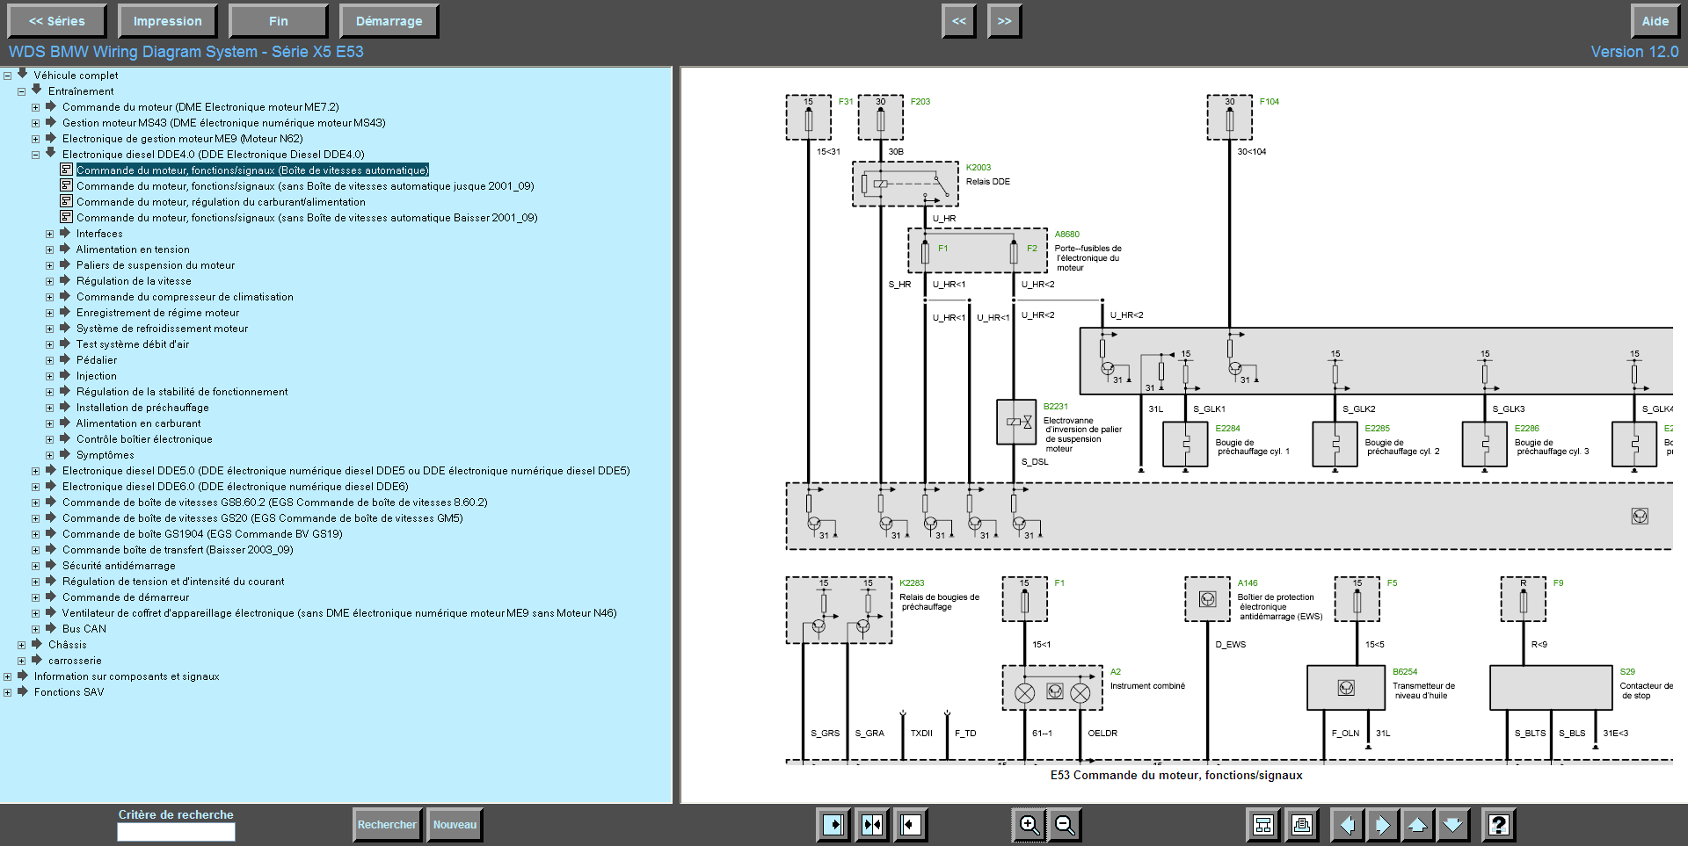Expand the Interfaces tree node

49,234
